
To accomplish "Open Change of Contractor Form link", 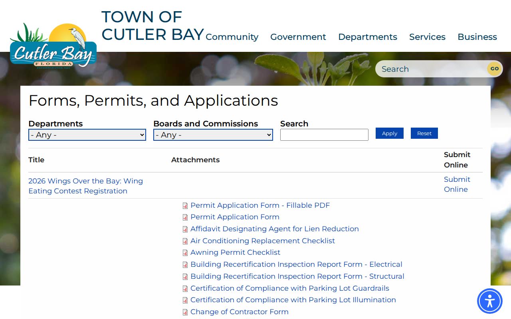I will (x=240, y=312).
